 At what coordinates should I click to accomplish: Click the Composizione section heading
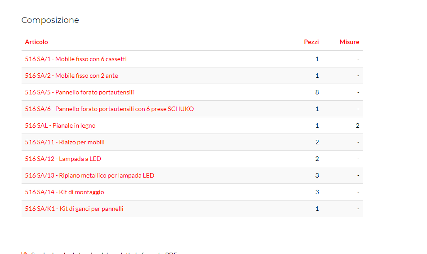coord(50,20)
